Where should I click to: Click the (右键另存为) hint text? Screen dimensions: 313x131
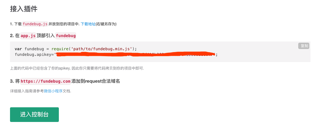pos(106,24)
